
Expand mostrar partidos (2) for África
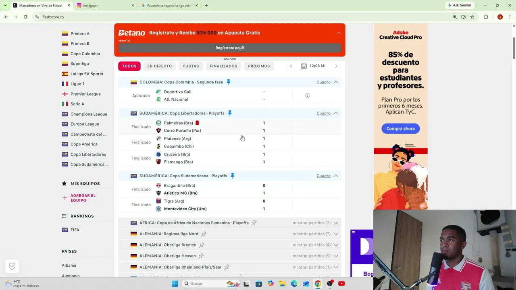coord(315,223)
